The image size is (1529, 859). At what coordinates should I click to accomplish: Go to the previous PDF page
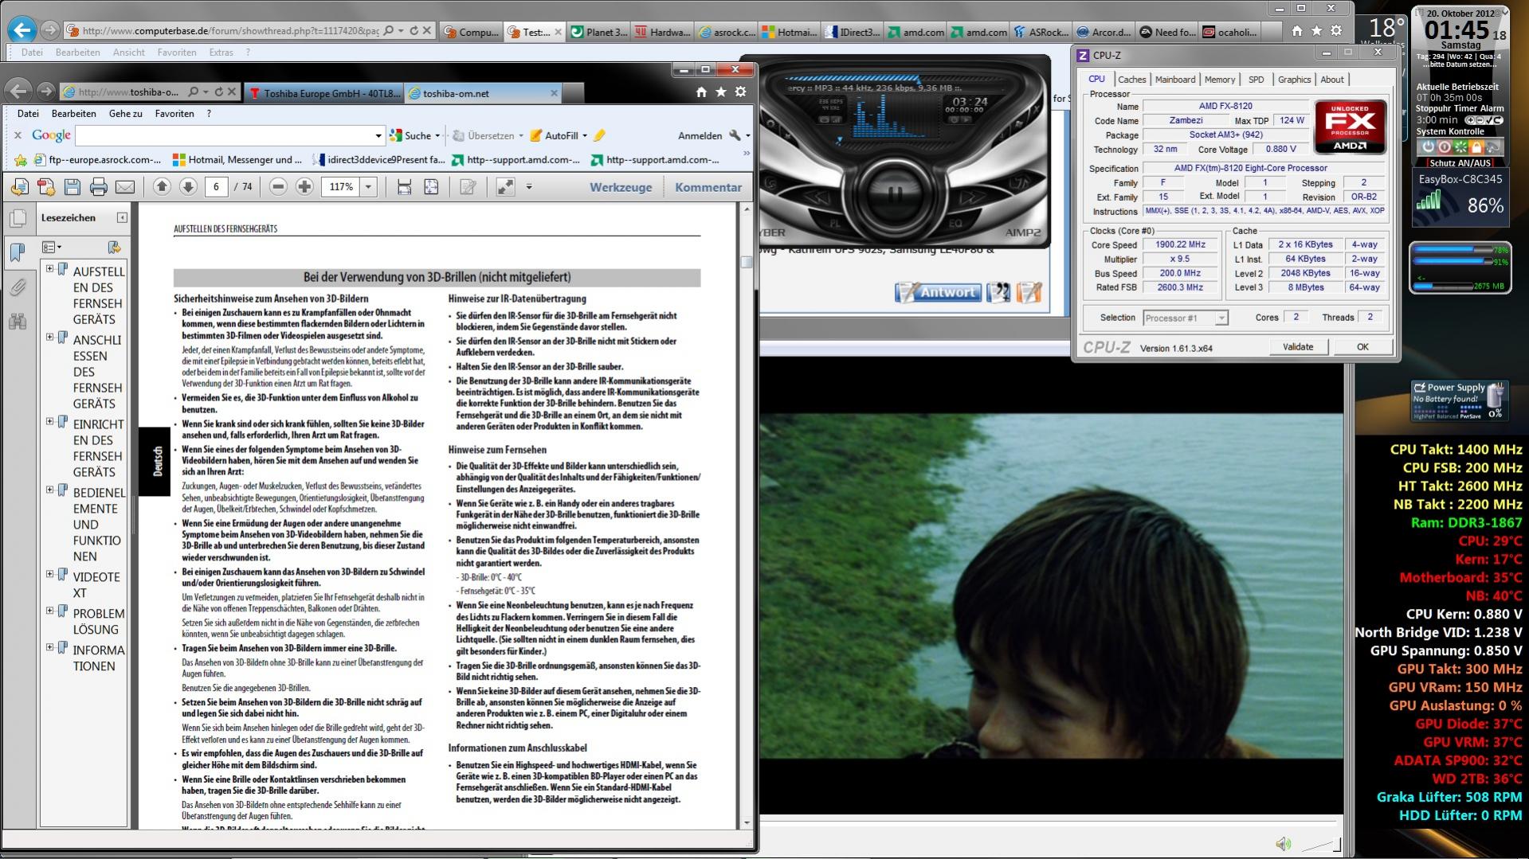[162, 187]
